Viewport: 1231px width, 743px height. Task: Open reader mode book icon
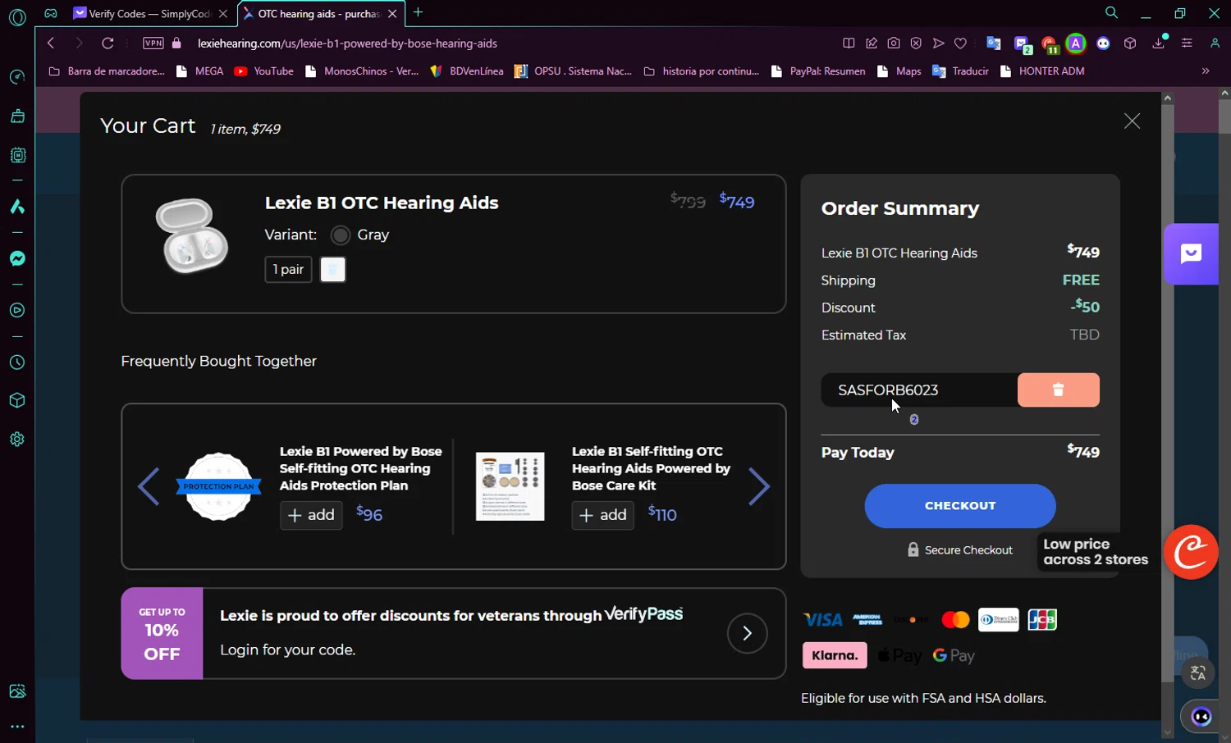pos(849,43)
